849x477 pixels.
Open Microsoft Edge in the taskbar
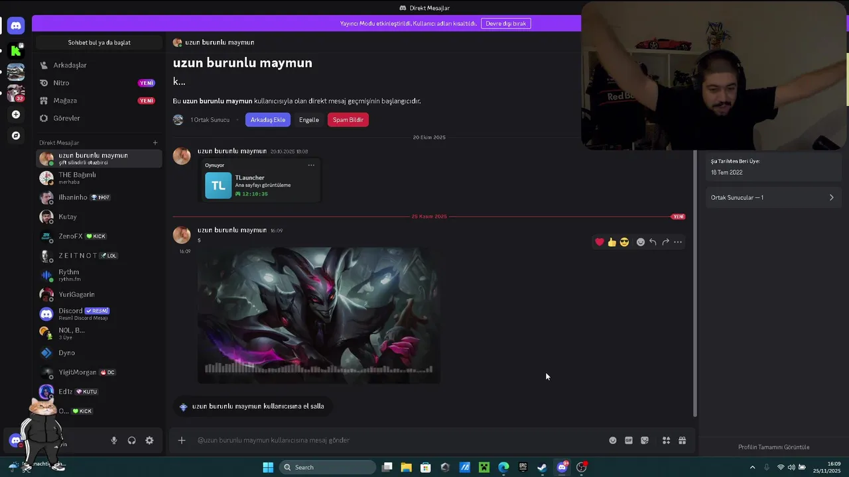tap(503, 467)
